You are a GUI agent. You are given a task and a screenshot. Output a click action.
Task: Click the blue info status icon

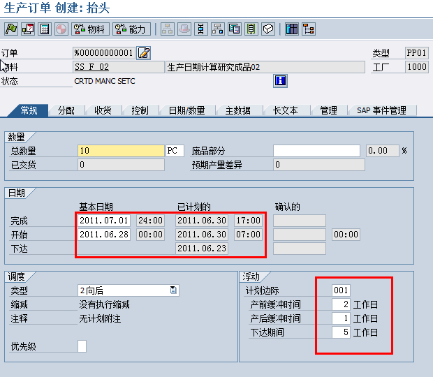pyautogui.click(x=280, y=81)
